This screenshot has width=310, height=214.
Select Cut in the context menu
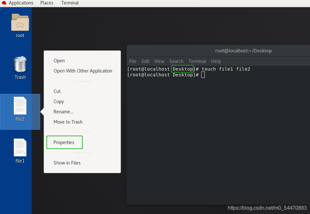point(57,91)
